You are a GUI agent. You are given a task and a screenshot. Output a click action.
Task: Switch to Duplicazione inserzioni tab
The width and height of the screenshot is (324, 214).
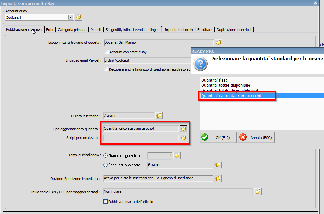pyautogui.click(x=234, y=30)
